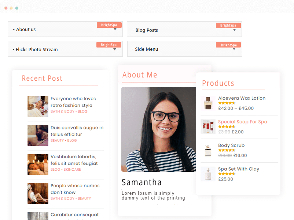This screenshot has height=220, width=294.
Task: Expand the Side Menu widget arrow
Action: click(x=234, y=49)
